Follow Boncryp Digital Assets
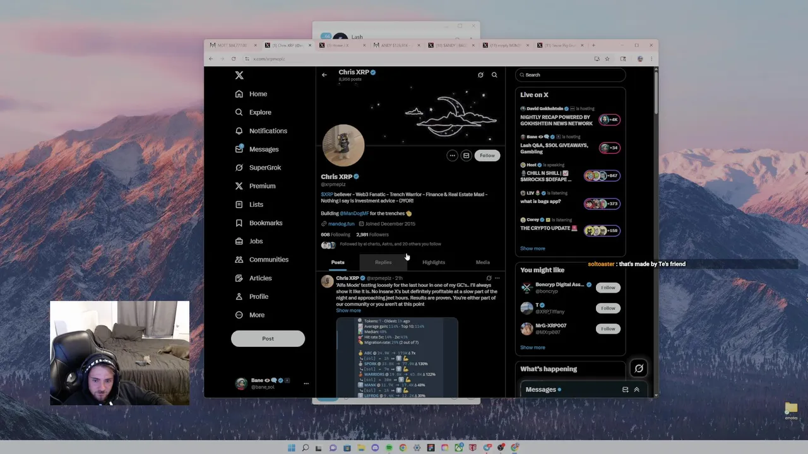 (x=608, y=288)
